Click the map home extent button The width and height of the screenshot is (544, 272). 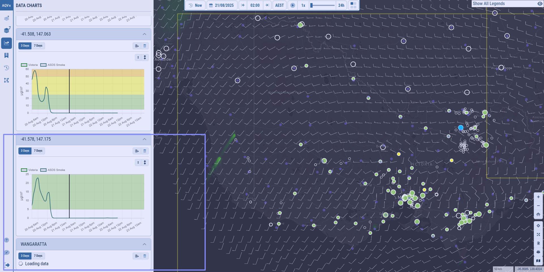coord(538,214)
